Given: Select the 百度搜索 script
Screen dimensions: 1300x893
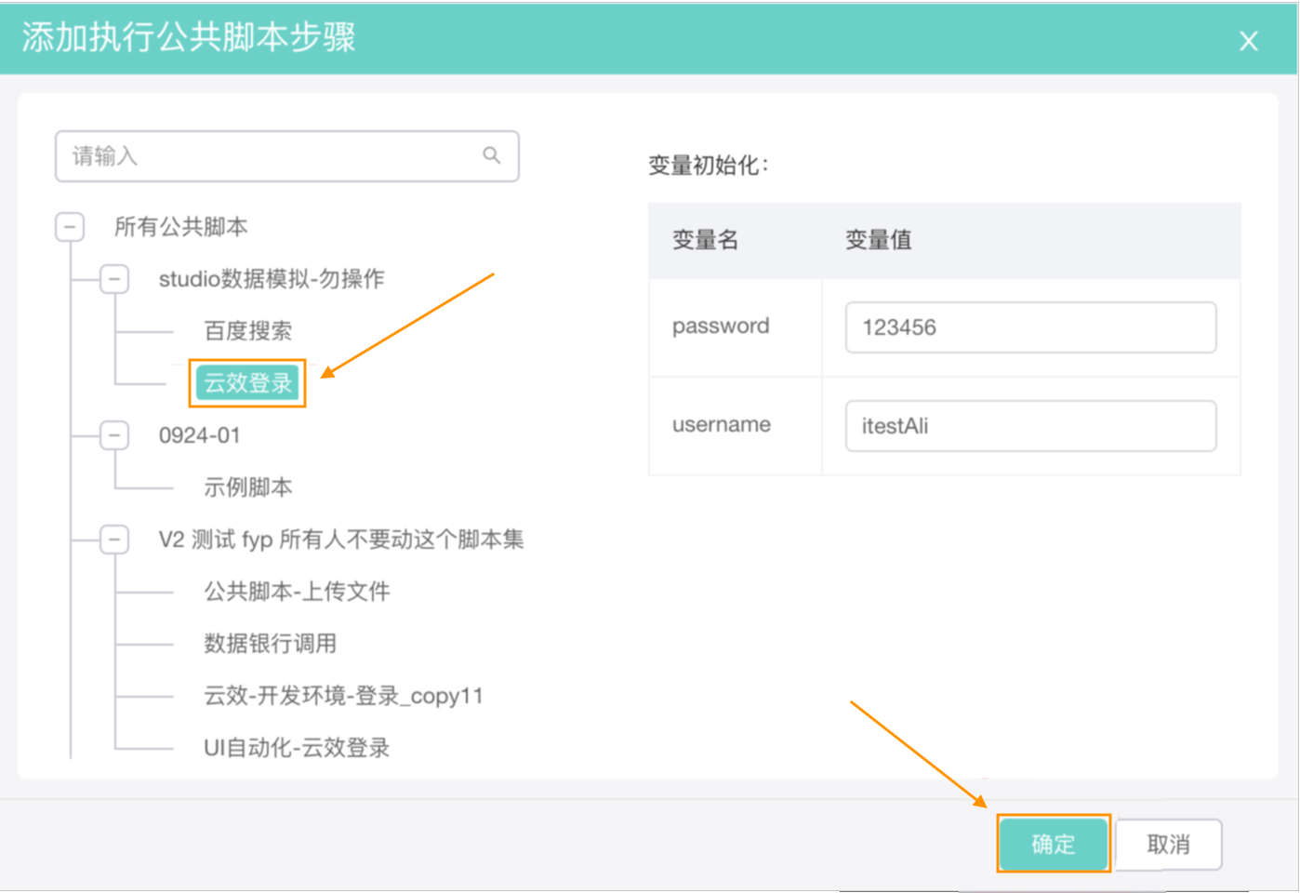Looking at the screenshot, I should 247,331.
